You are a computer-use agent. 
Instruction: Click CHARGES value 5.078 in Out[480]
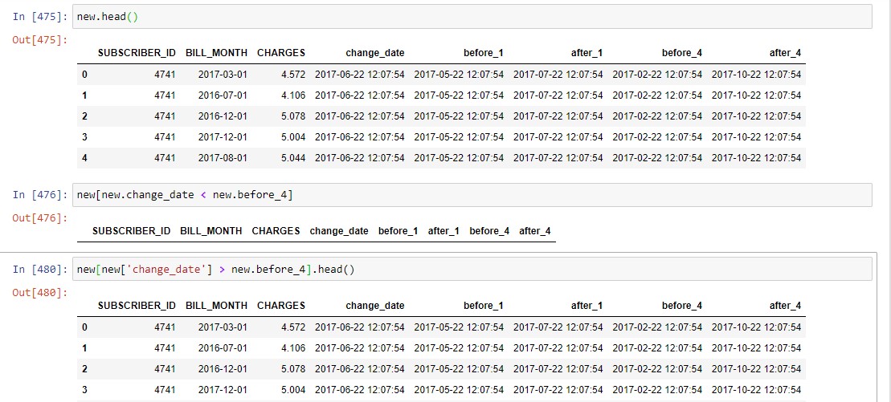coord(293,369)
